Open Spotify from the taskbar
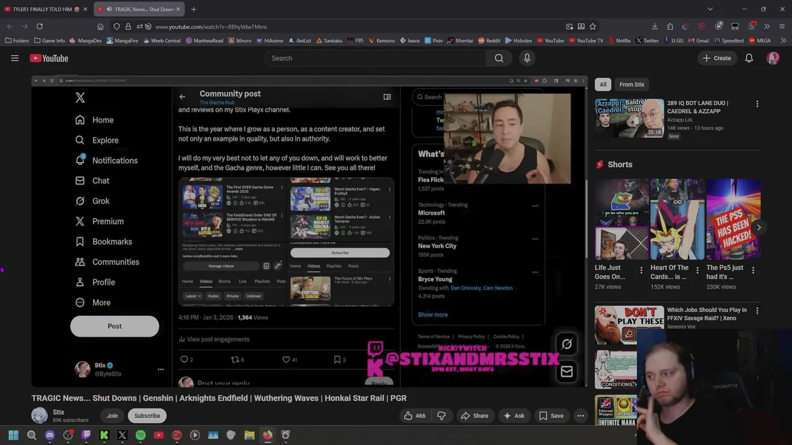792x445 pixels. (x=140, y=435)
